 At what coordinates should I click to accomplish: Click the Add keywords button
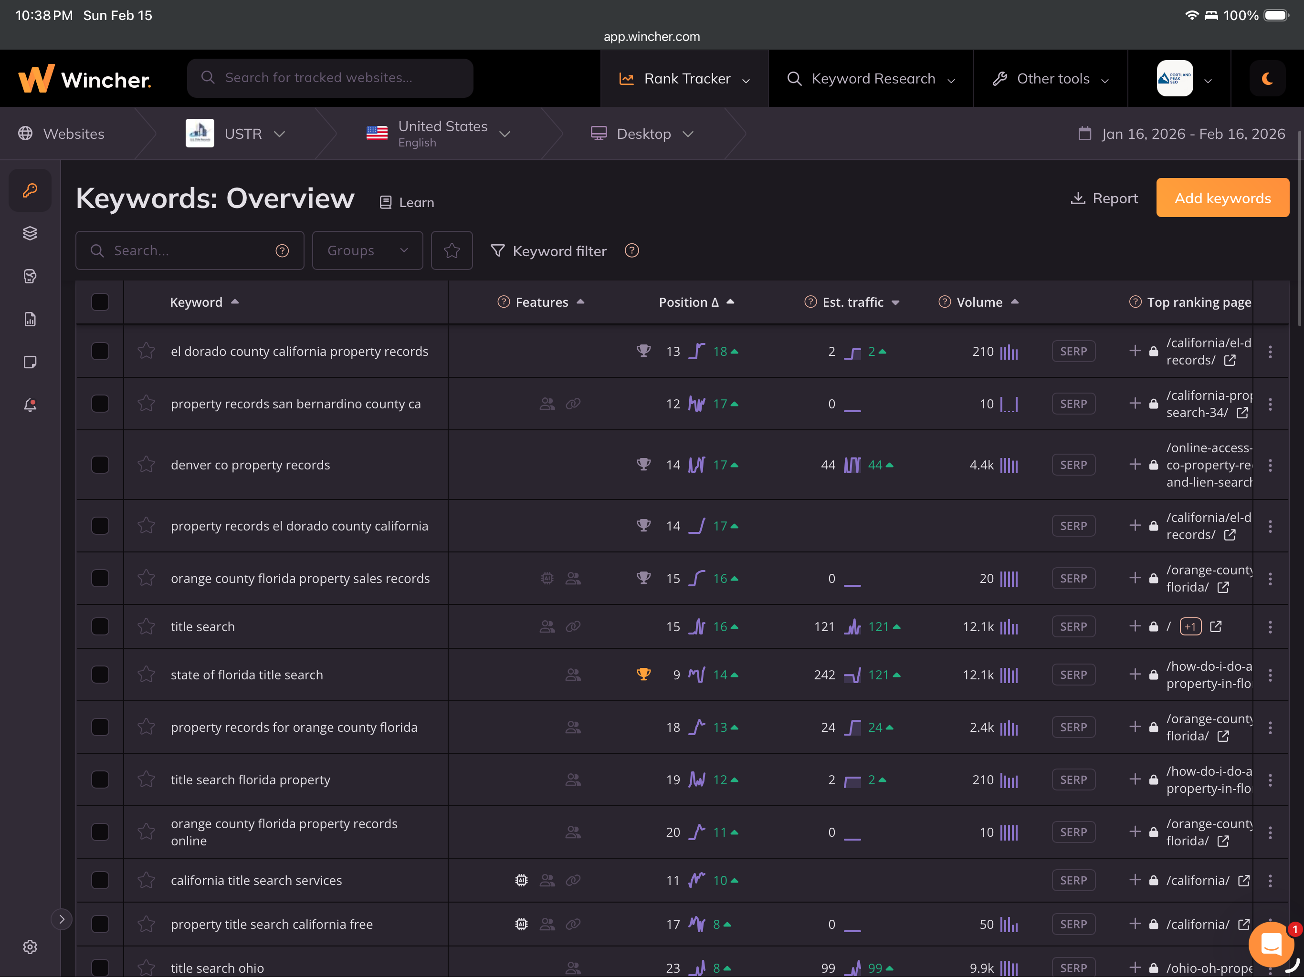point(1222,197)
